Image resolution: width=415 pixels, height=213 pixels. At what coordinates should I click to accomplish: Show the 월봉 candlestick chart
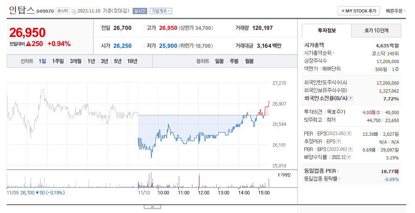tap(249, 61)
